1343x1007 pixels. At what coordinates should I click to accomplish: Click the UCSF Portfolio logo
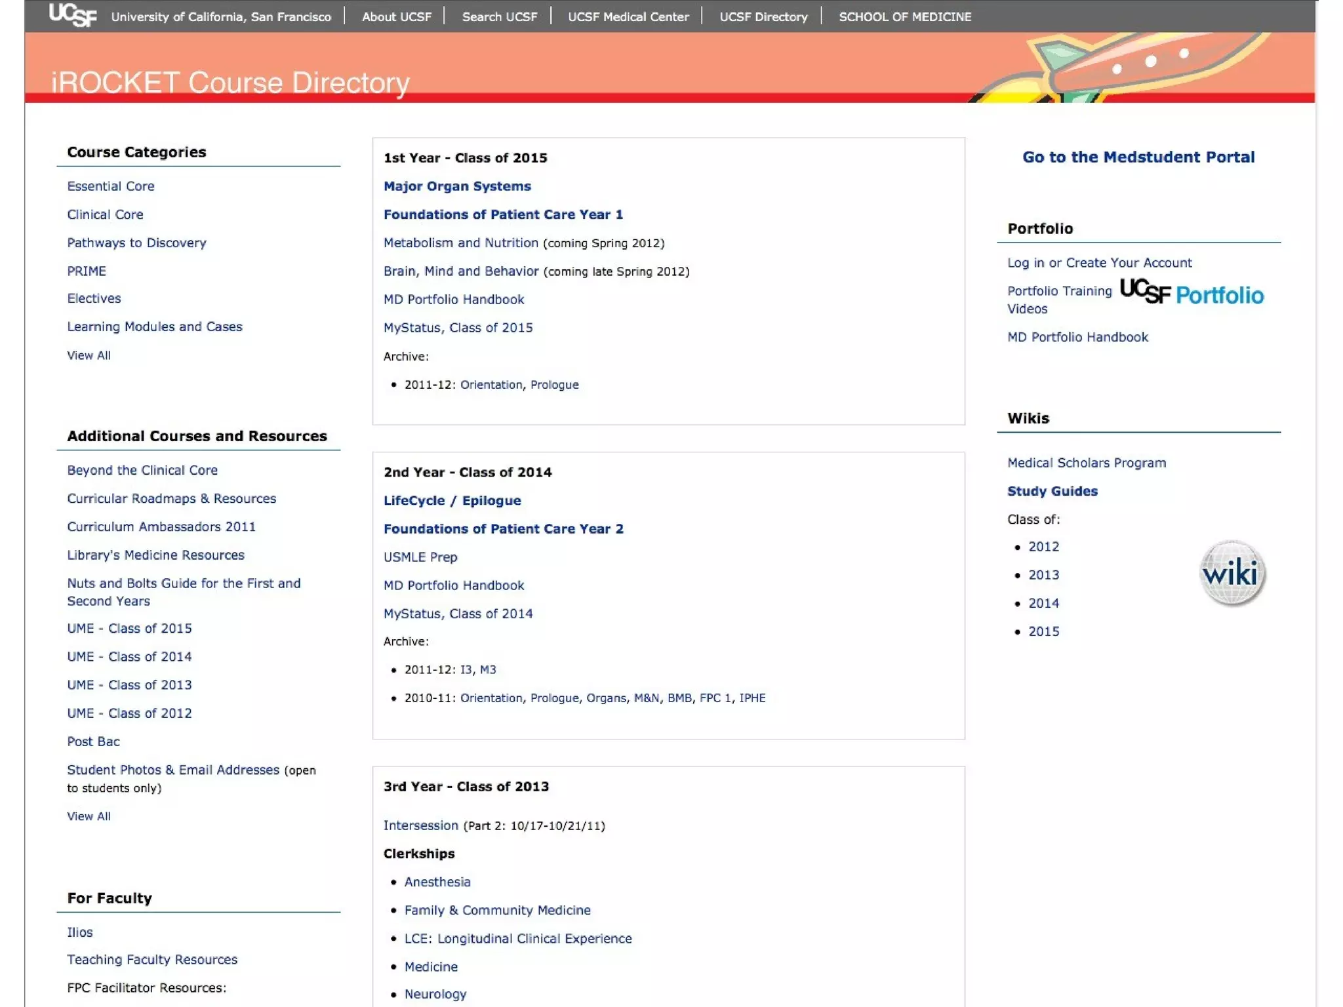[1192, 292]
